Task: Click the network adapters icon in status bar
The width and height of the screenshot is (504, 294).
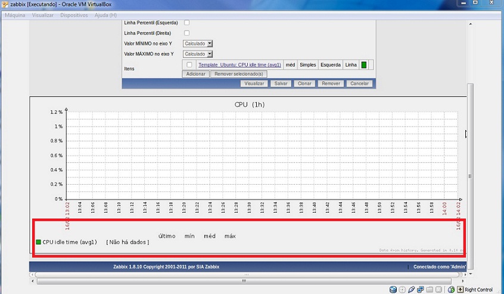Action: tap(421, 289)
